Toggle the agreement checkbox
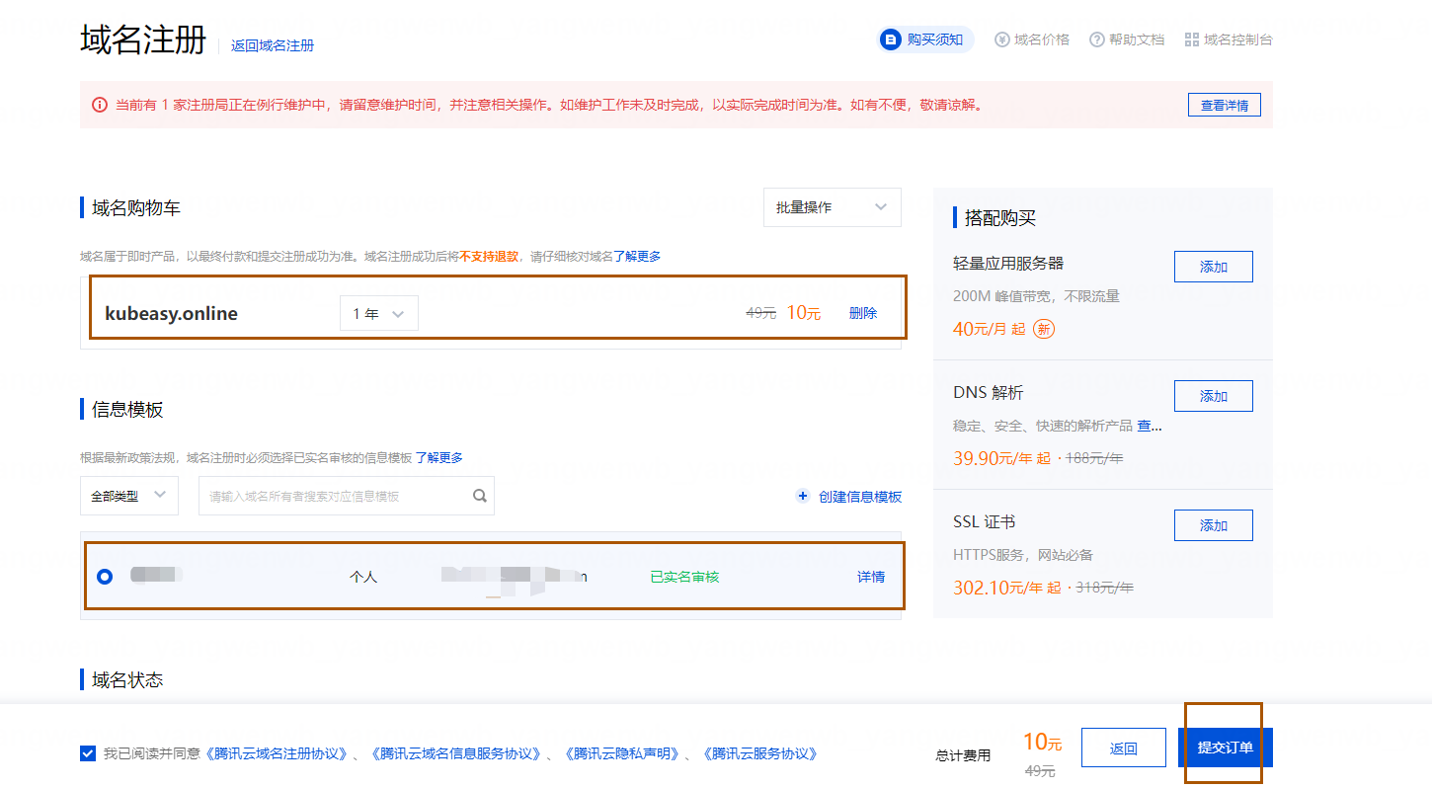 pyautogui.click(x=88, y=753)
